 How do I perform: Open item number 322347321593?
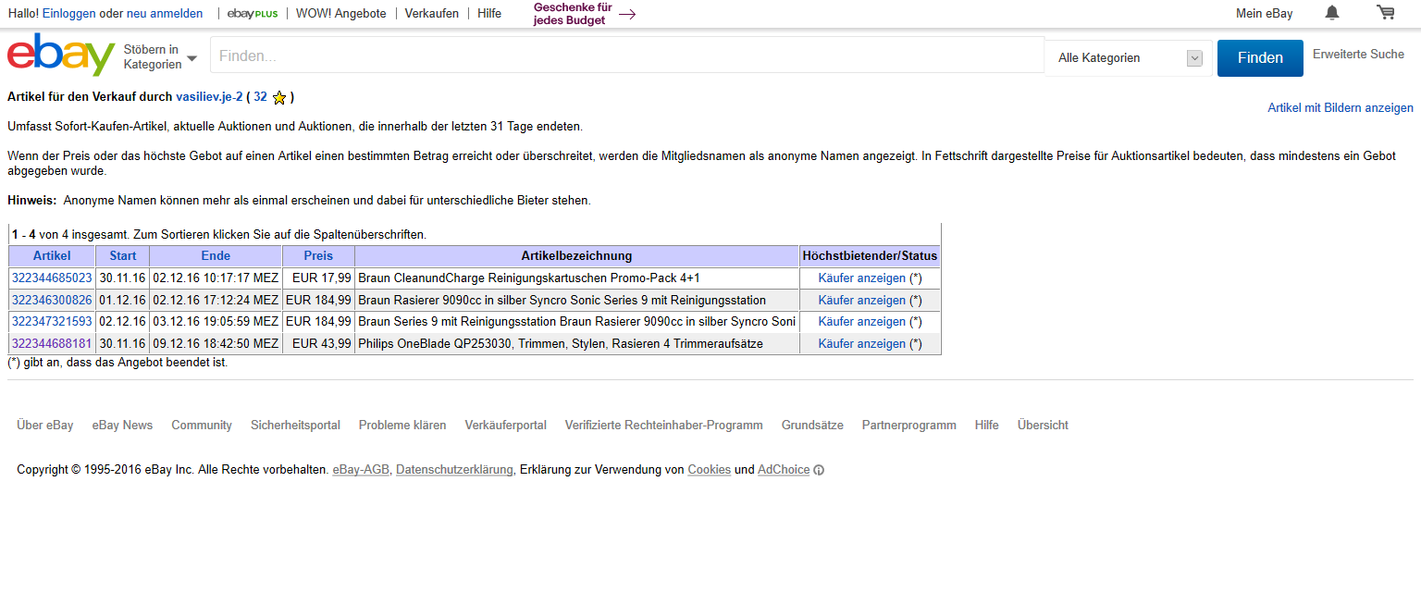coord(52,321)
